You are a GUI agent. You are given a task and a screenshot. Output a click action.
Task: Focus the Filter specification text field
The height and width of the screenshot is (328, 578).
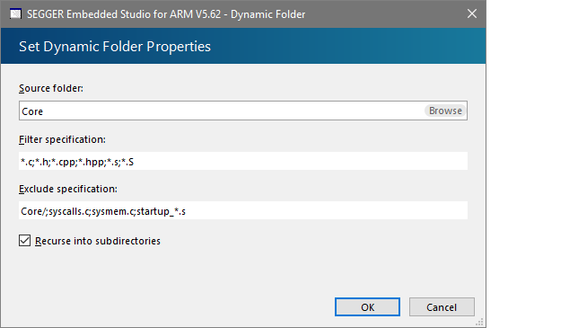[243, 161]
